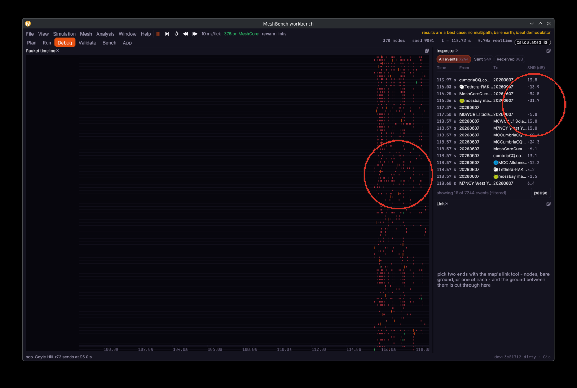Close the Link tab

(x=447, y=204)
